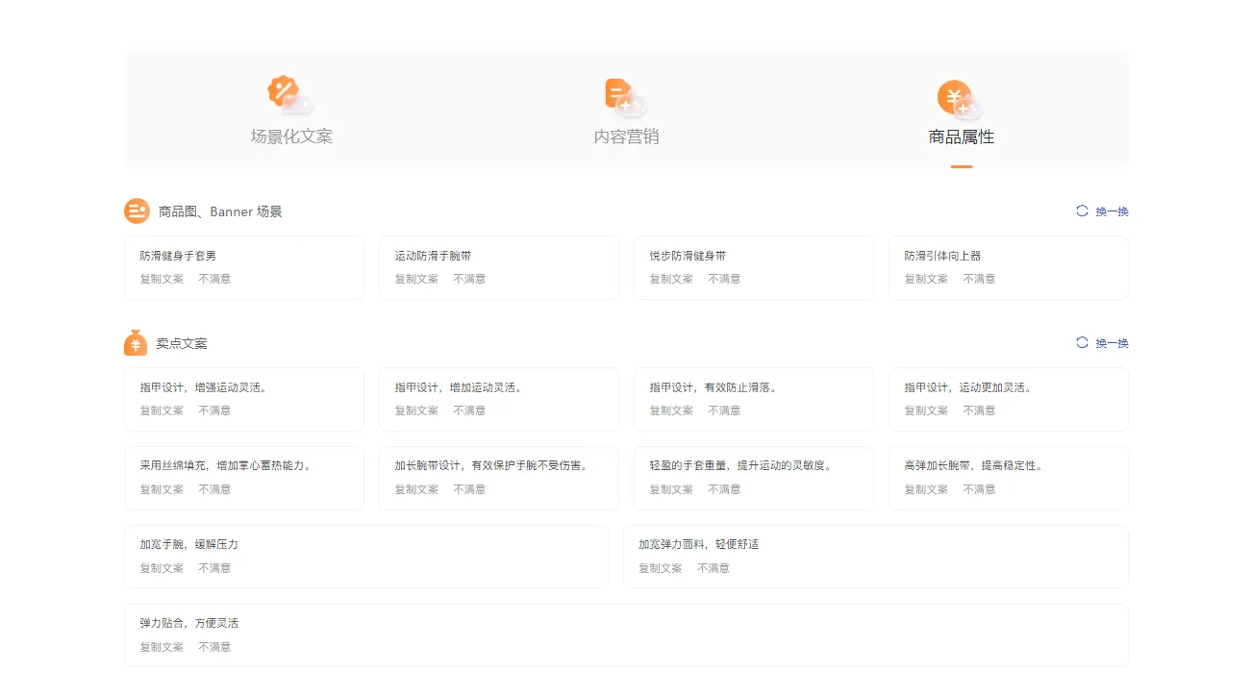Click the 商品图、Banner 场景 heading

[x=220, y=211]
